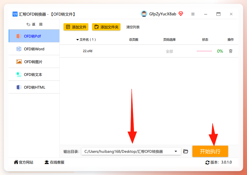This screenshot has height=175, width=247.
Task: Click the username GfpZyYucX8ab
Action: pos(163,14)
